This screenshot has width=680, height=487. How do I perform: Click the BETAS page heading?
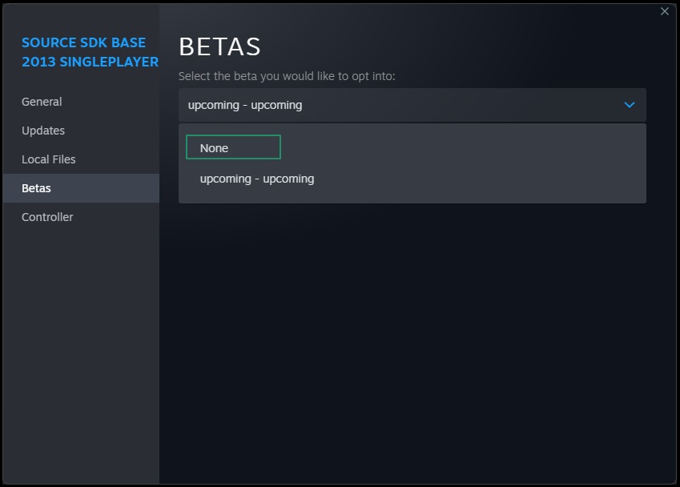tap(219, 46)
